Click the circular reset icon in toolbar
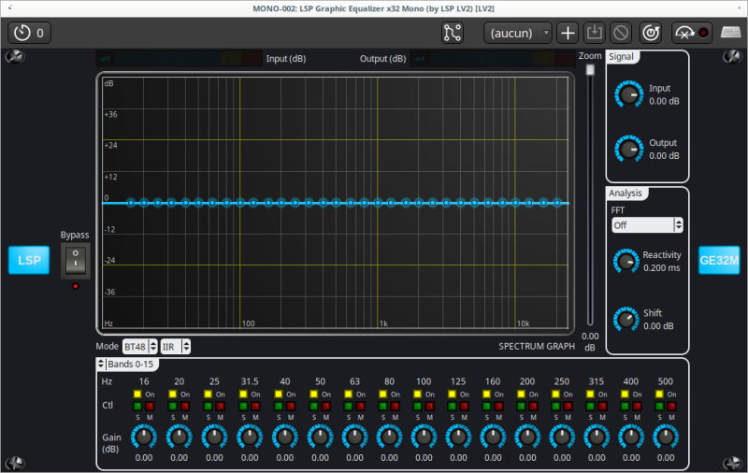 click(652, 33)
